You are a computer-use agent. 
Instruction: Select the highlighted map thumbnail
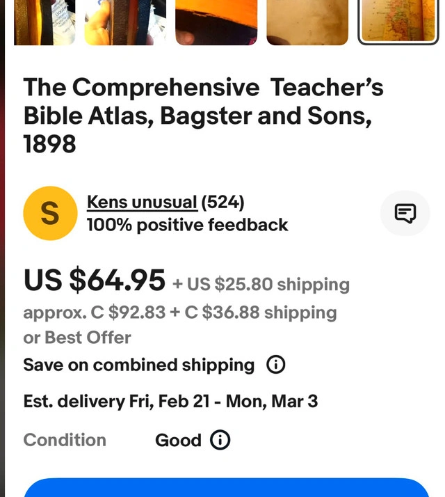point(398,22)
